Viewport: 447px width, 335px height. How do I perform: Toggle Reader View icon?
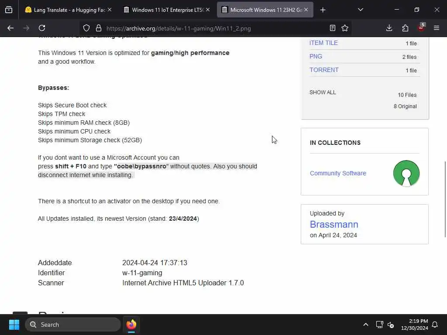click(x=332, y=28)
